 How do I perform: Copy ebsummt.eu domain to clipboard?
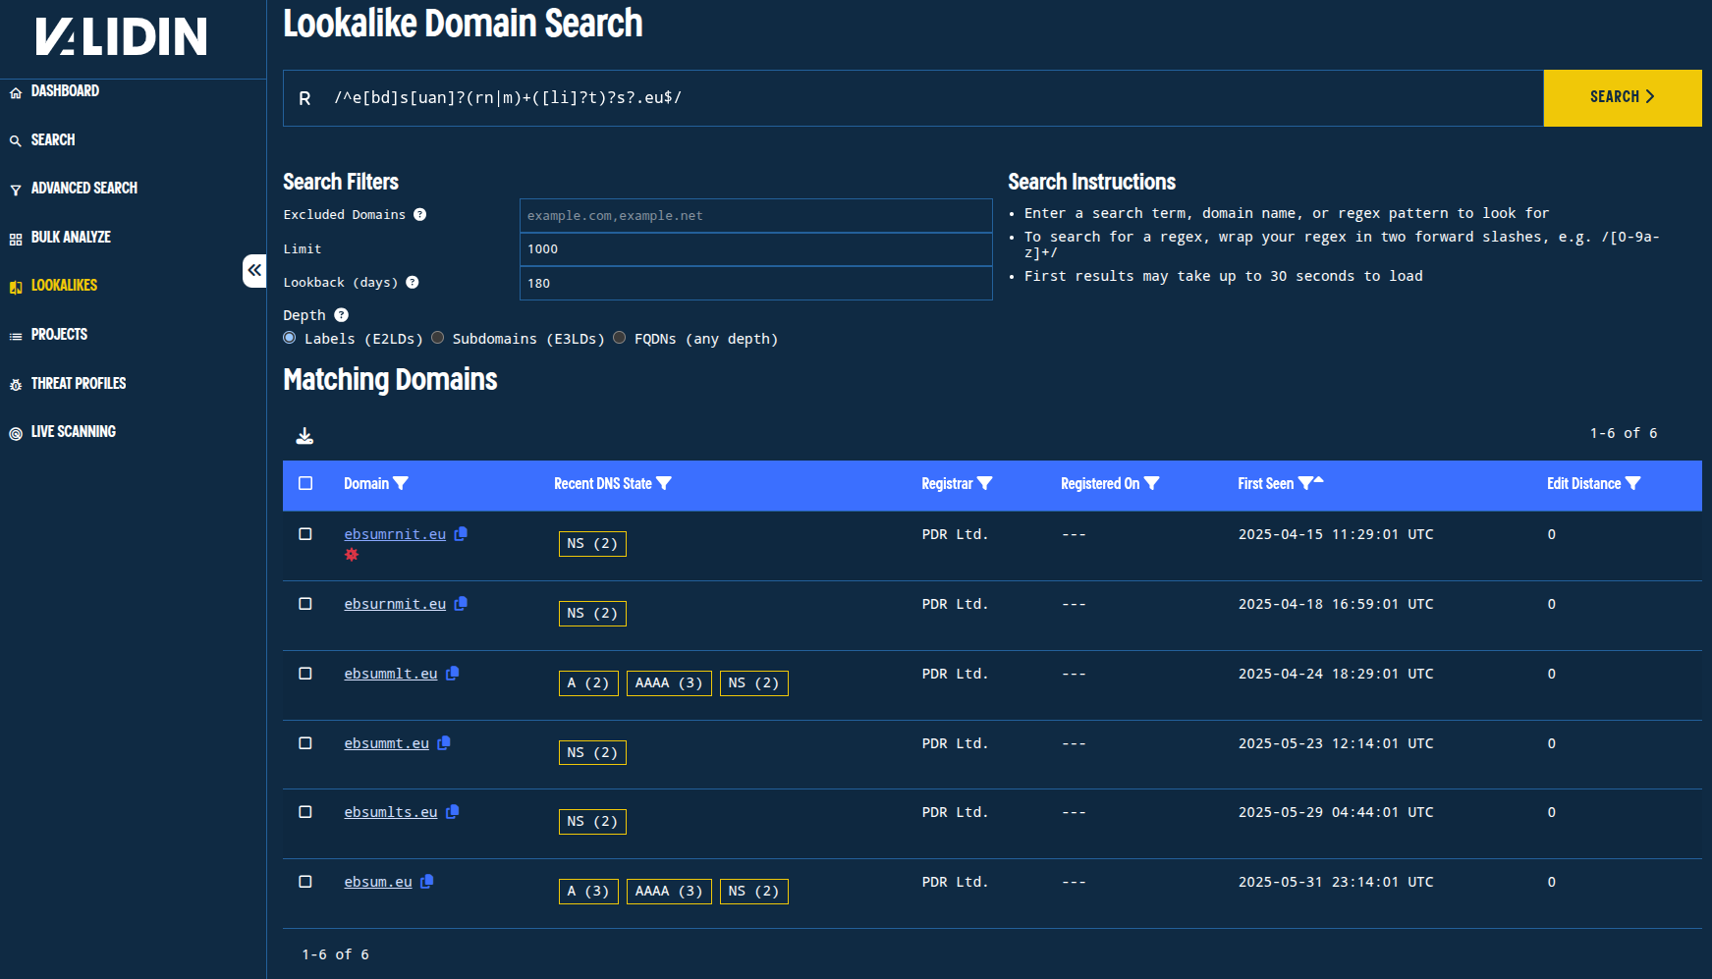[444, 742]
